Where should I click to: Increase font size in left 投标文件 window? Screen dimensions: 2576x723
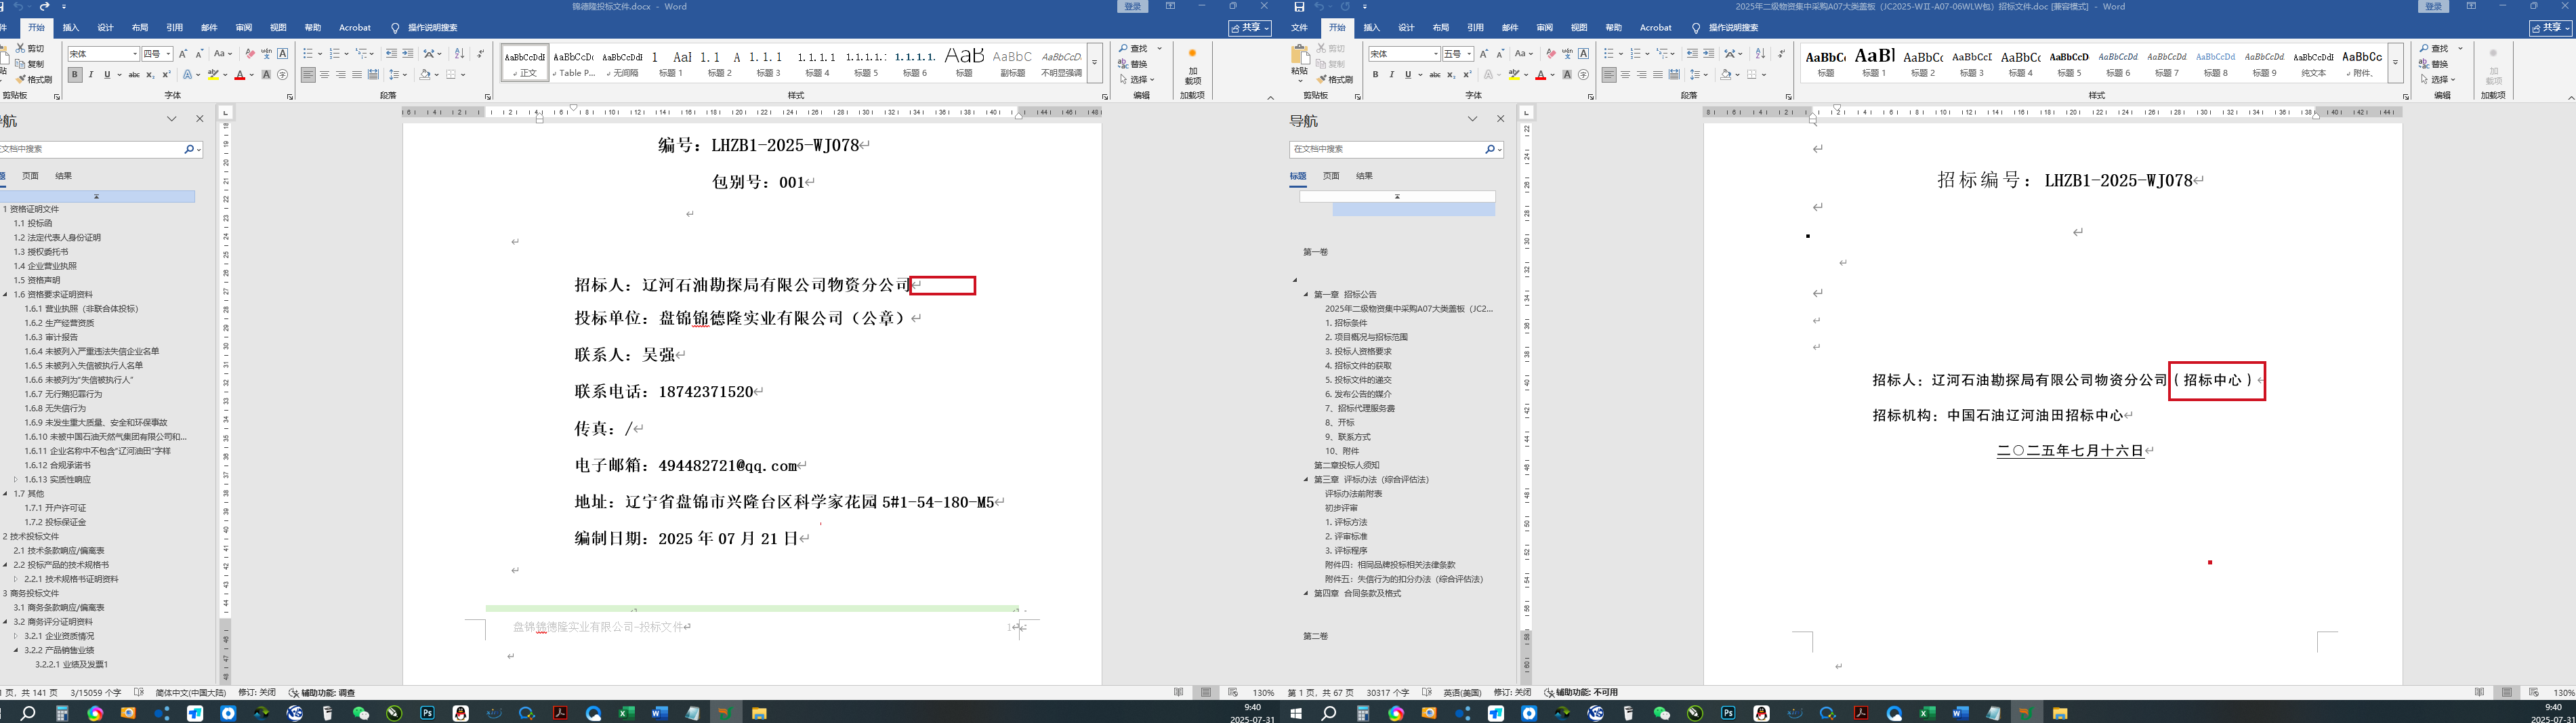[x=183, y=54]
